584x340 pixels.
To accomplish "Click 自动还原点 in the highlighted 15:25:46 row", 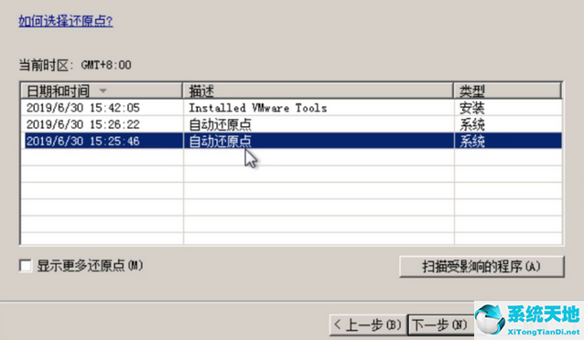I will click(220, 141).
